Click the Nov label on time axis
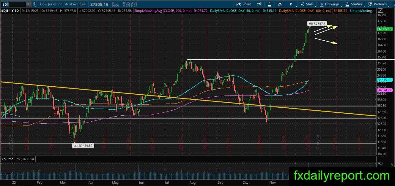This screenshot has height=186, width=395. 272,183
